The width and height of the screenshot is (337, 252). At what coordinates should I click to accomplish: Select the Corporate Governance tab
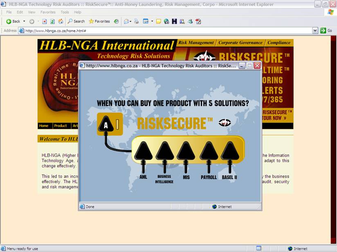click(x=240, y=42)
